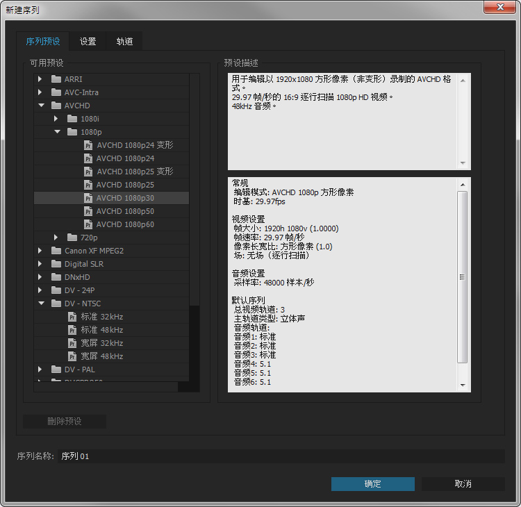Click the Pr icon next to 标准 48kHz
The height and width of the screenshot is (507, 521).
(72, 330)
